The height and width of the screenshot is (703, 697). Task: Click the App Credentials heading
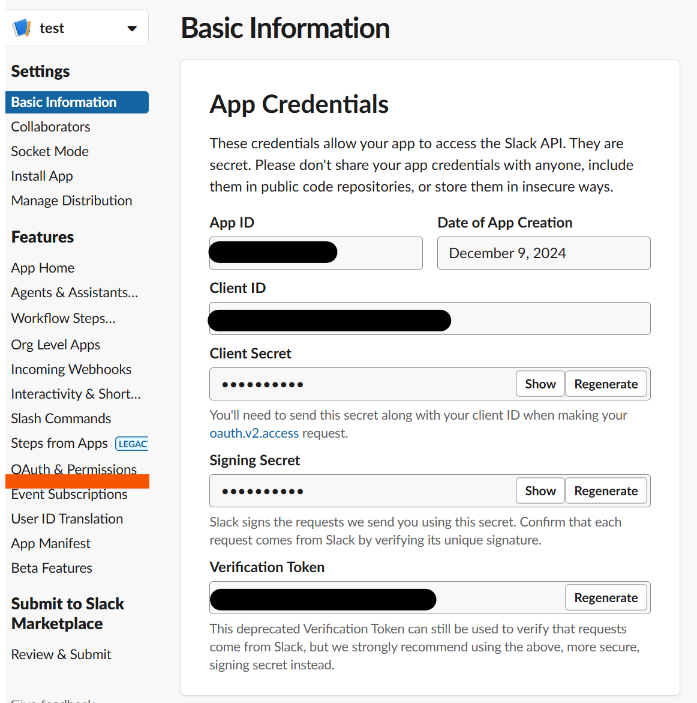(299, 104)
